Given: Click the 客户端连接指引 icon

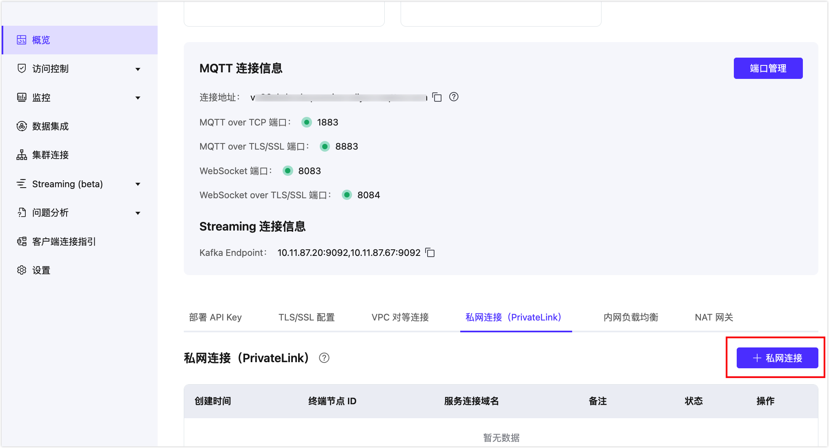Looking at the screenshot, I should tap(22, 242).
